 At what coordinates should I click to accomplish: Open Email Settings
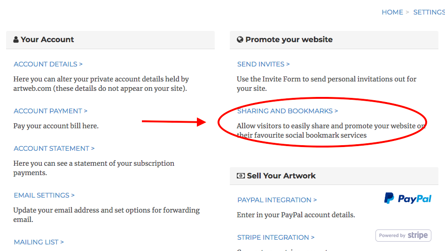click(x=44, y=195)
